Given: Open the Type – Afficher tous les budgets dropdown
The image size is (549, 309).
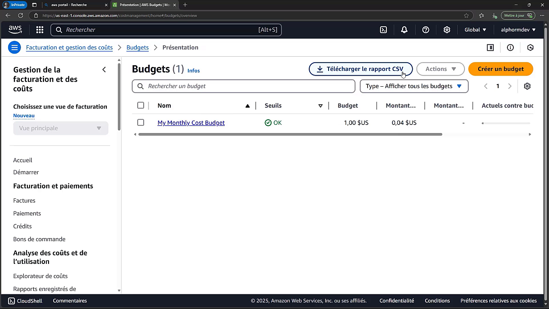Looking at the screenshot, I should coord(413,86).
